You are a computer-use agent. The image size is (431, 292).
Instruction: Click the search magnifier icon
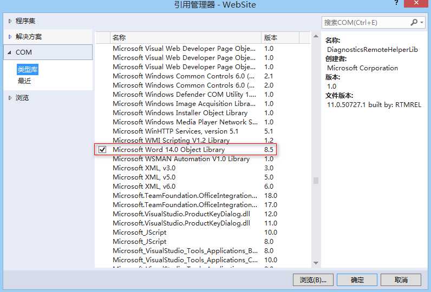[x=414, y=22]
